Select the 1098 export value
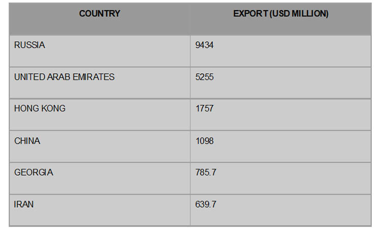The width and height of the screenshot is (381, 229). click(204, 141)
